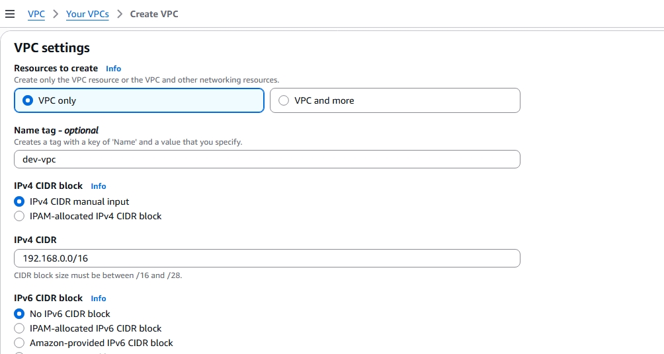Go to the VPC breadcrumb link

[x=36, y=14]
